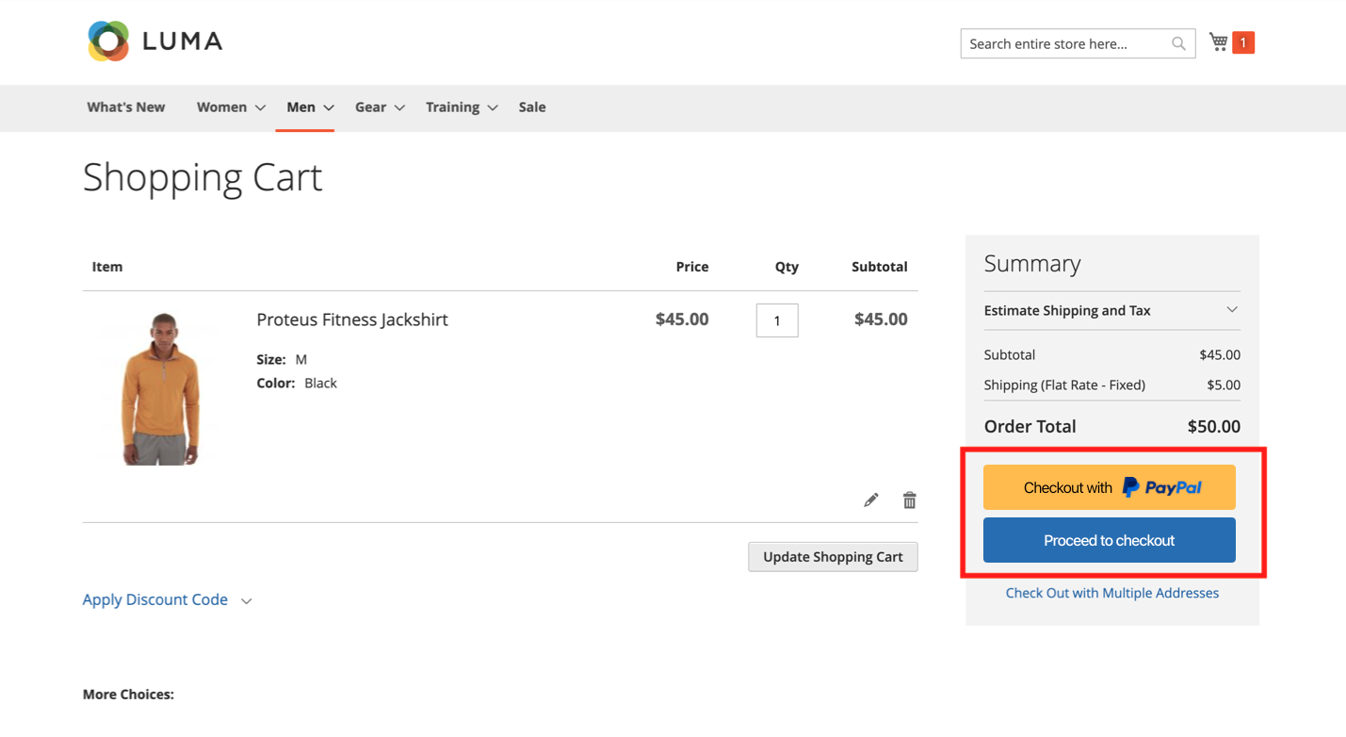The image size is (1346, 737).
Task: Click the cart item count badge
Action: click(x=1242, y=41)
